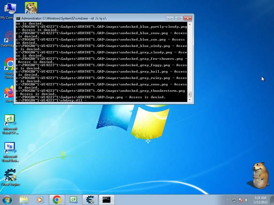Select the cmd.exe taskbar button
This screenshot has height=205, width=274.
point(106,200)
